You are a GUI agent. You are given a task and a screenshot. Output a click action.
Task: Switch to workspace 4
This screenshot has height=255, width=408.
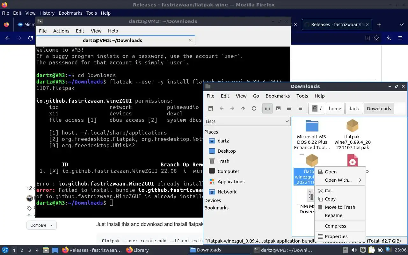click(x=37, y=250)
